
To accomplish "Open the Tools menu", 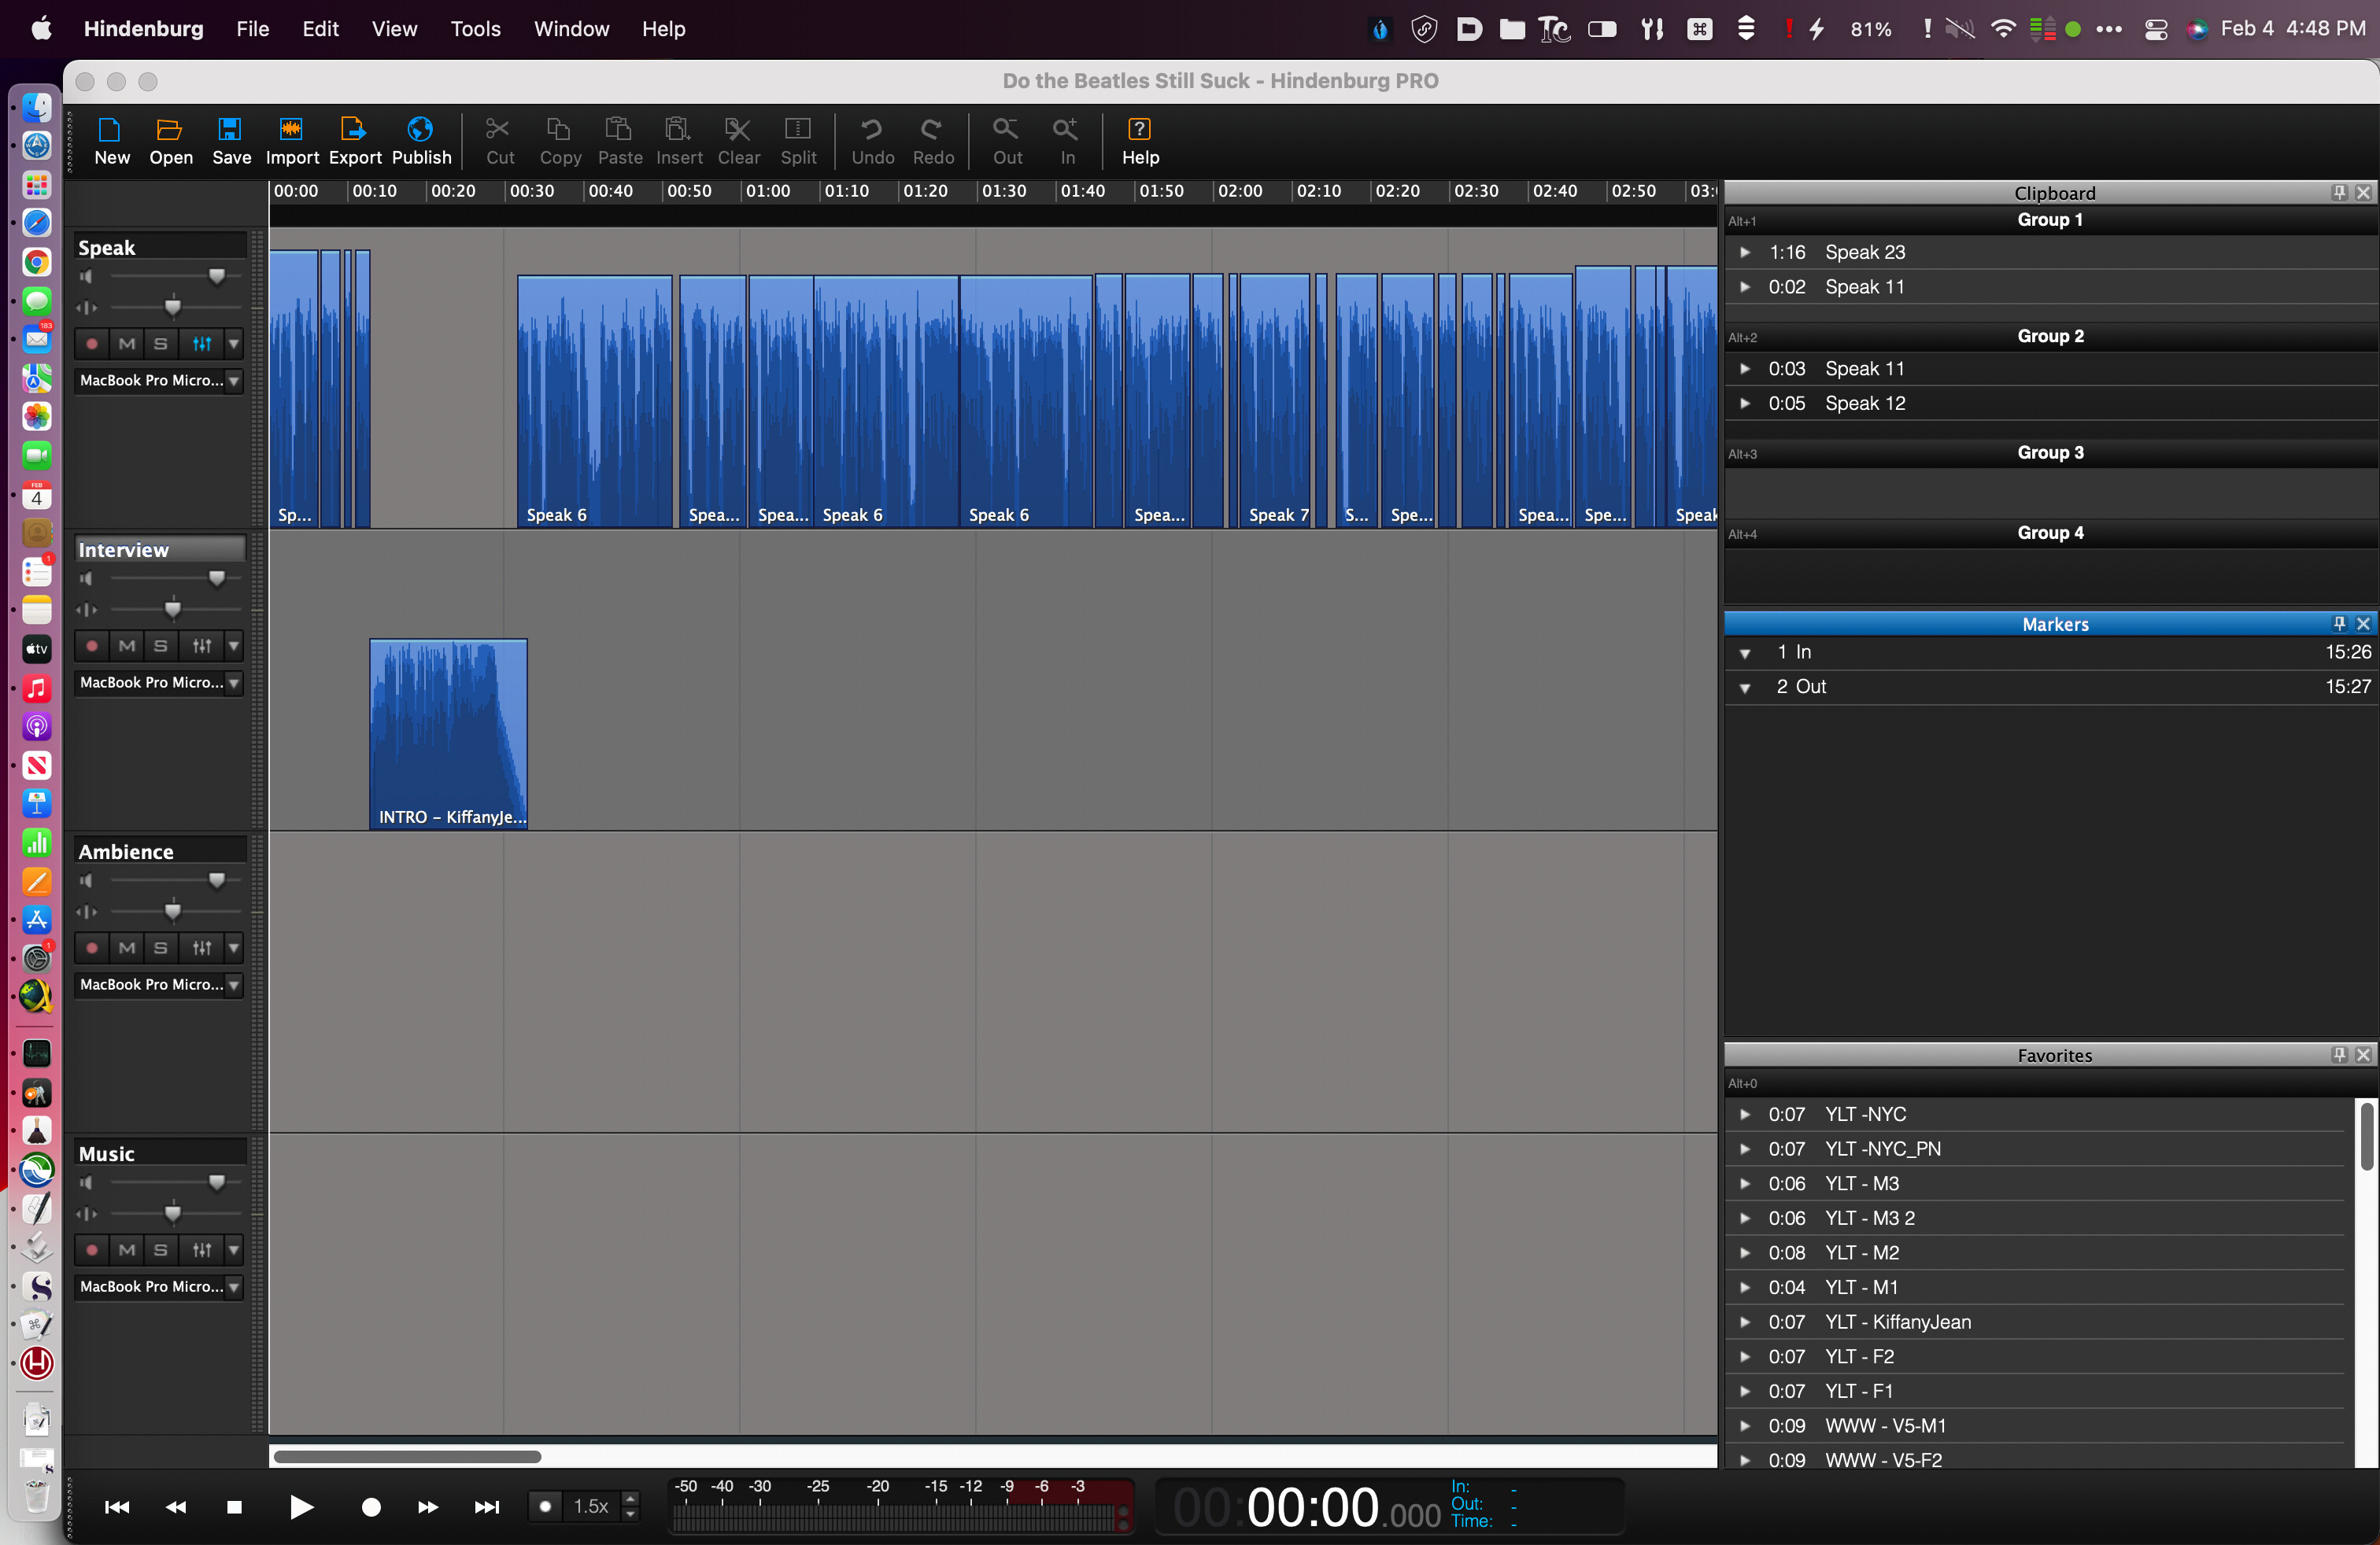I will [x=475, y=29].
